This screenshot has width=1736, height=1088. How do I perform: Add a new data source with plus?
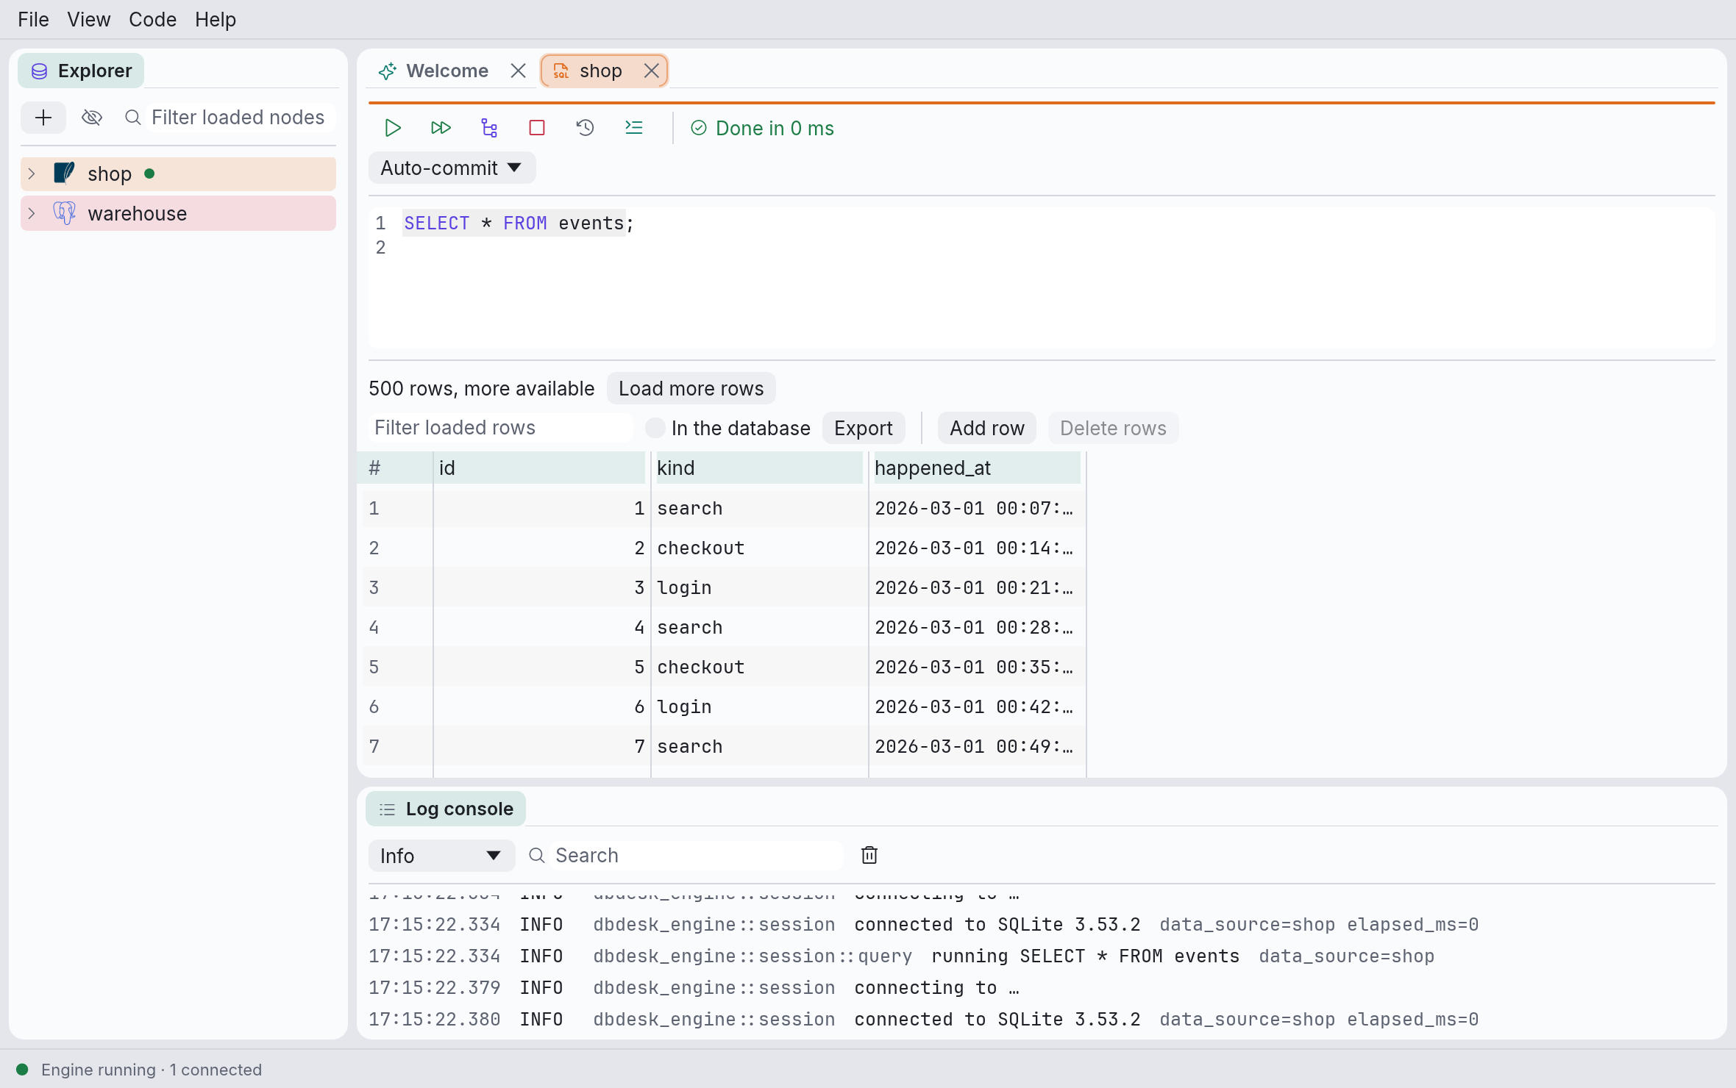43,118
